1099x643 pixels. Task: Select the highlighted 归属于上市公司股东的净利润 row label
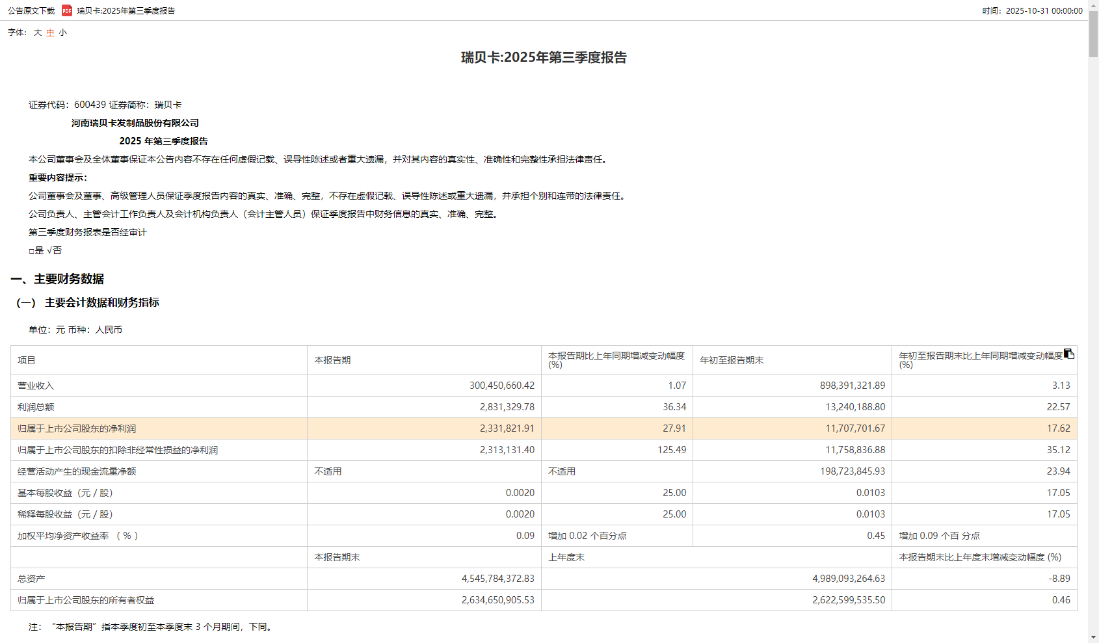tap(77, 428)
